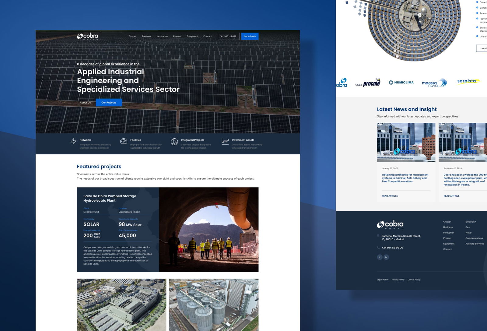Click the Innovation link in footer
Image resolution: width=487 pixels, height=331 pixels.
449,233
